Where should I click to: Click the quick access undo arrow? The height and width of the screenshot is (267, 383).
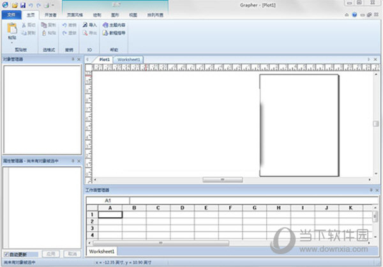tap(31, 5)
